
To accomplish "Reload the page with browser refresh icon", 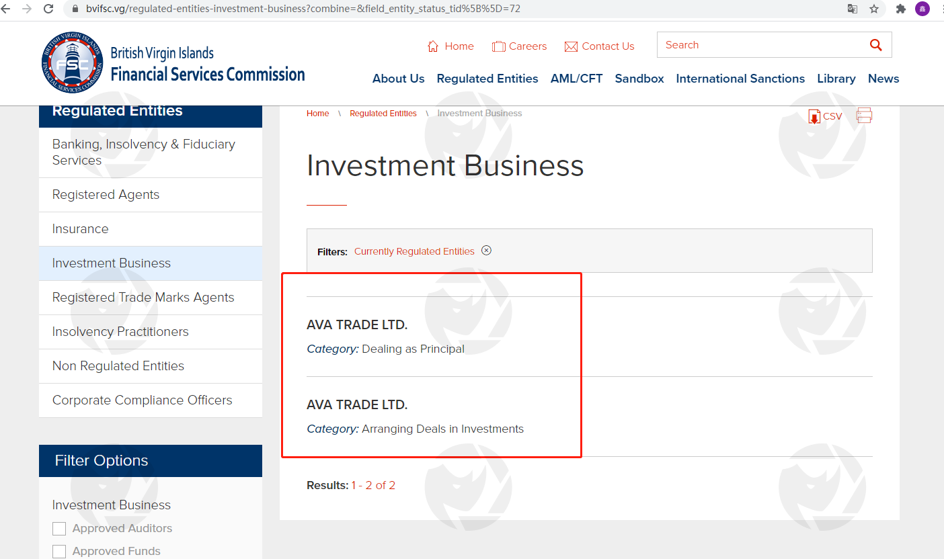I will tap(48, 9).
